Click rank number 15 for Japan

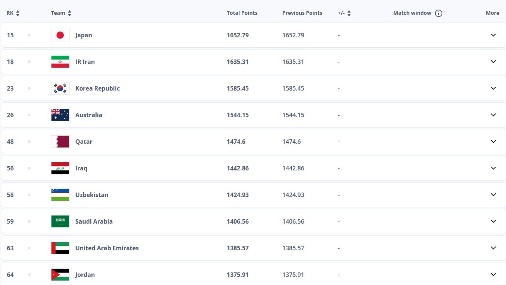[10, 35]
